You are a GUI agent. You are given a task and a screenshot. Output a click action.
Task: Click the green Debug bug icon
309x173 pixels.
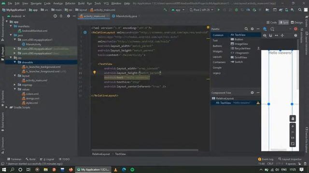236,10
